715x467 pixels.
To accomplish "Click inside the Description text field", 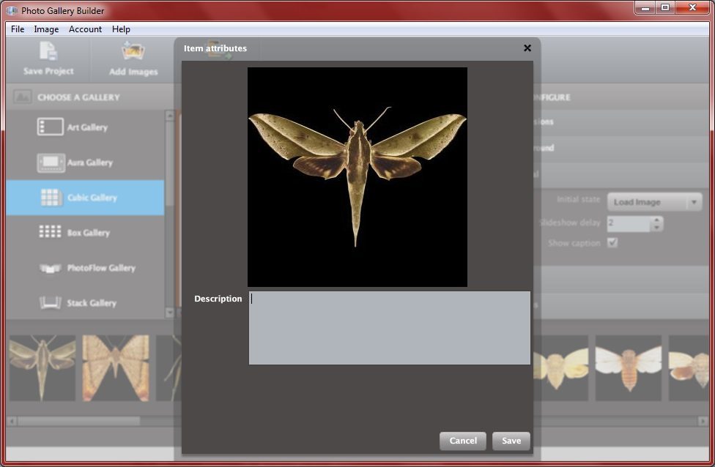I will click(390, 327).
